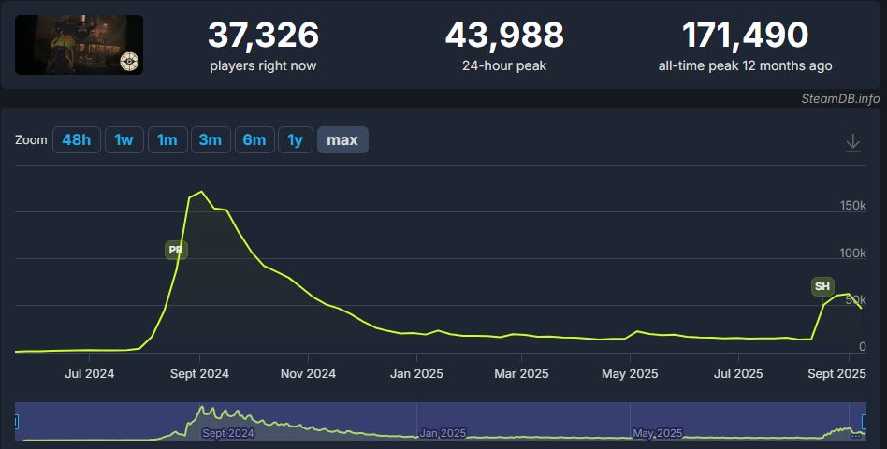Viewport: 887px width, 449px height.
Task: Click May 2025 in the navigator strip
Action: 658,434
